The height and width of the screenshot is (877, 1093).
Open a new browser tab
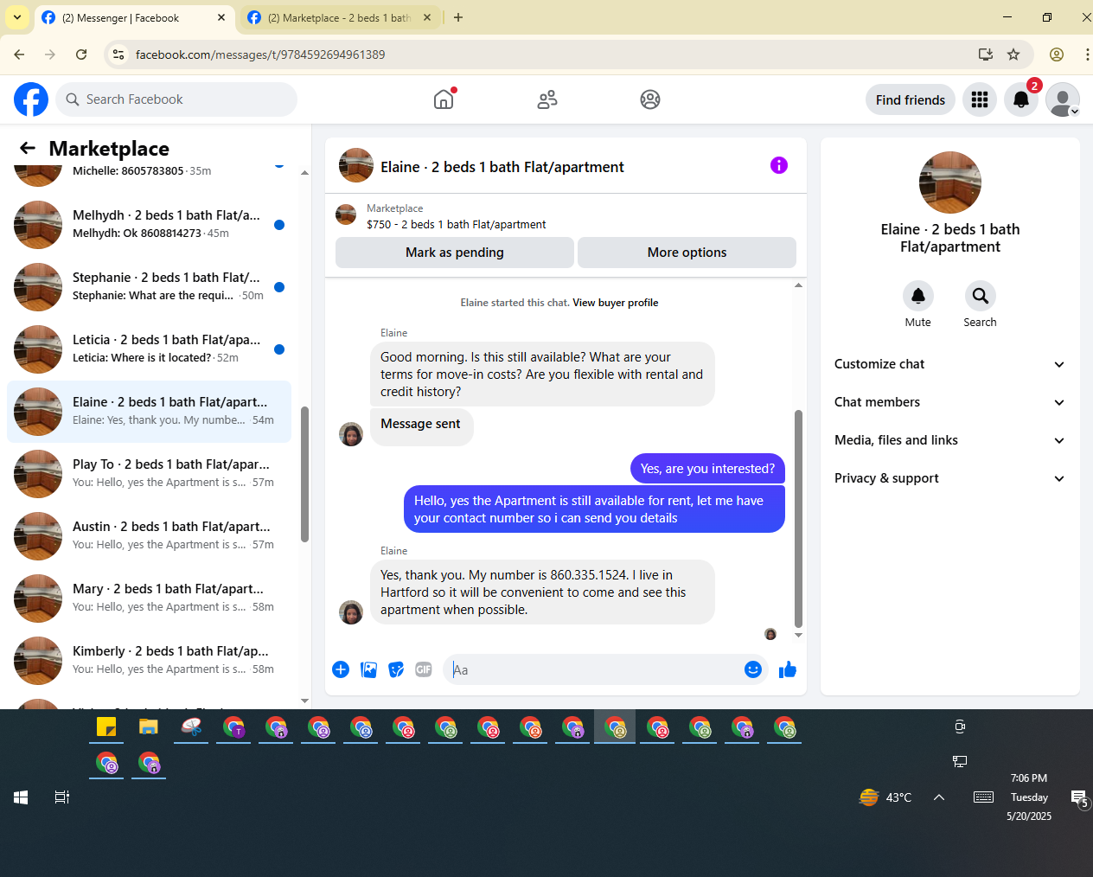tap(458, 17)
